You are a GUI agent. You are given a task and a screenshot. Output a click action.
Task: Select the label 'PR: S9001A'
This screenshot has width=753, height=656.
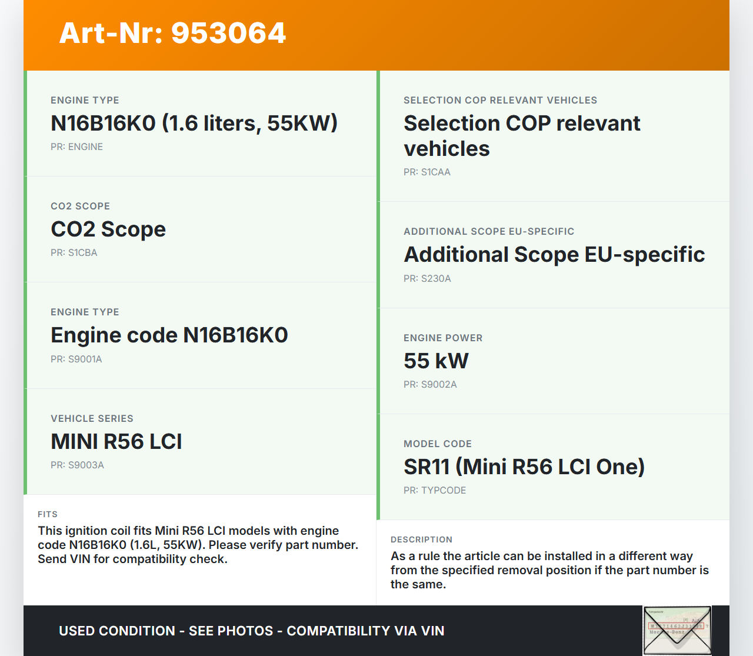76,359
